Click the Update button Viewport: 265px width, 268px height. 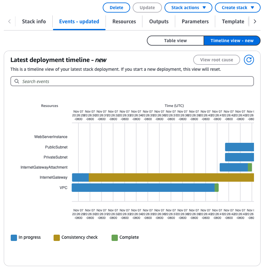pyautogui.click(x=147, y=8)
